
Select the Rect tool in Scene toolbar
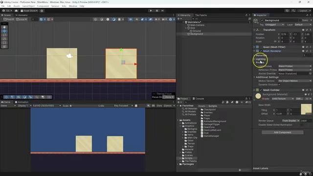pyautogui.click(x=4, y=43)
